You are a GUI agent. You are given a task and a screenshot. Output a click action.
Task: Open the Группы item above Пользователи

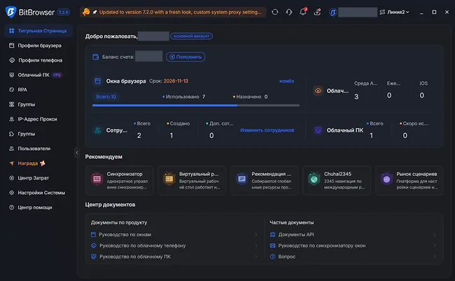tap(38, 134)
